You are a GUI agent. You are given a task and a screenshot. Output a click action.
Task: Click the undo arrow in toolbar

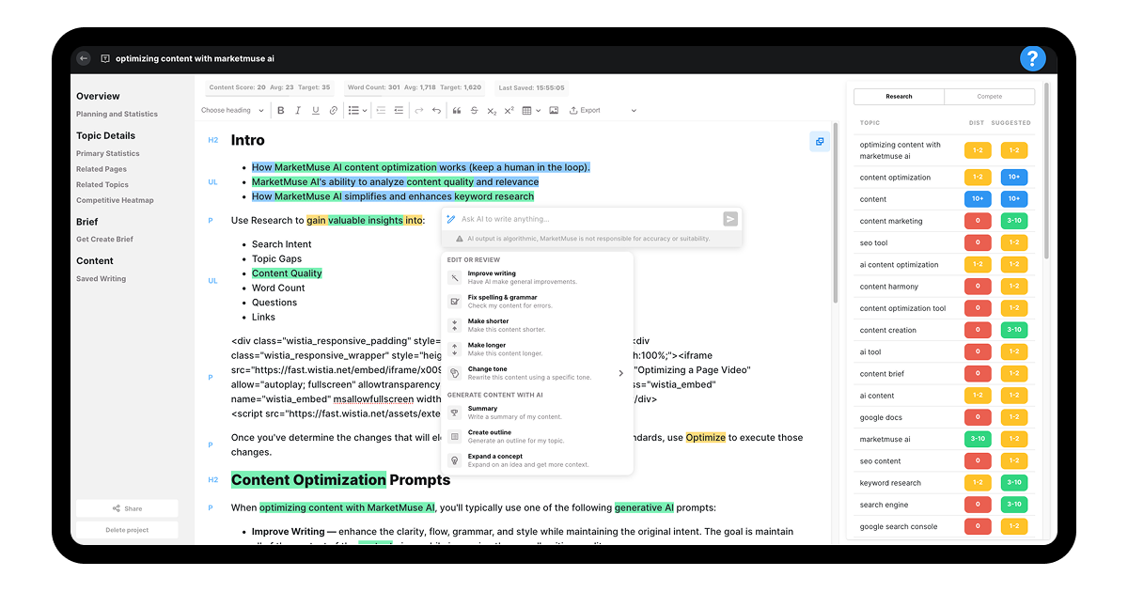click(x=436, y=110)
